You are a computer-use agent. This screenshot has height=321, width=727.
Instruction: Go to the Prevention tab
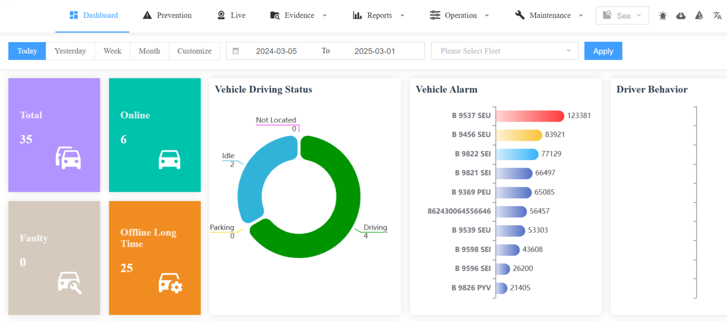(167, 15)
